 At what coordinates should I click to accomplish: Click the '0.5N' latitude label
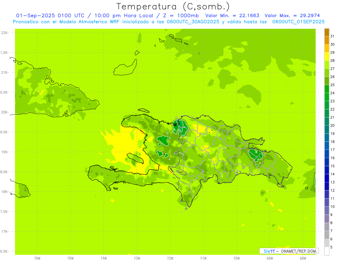point(4,92)
